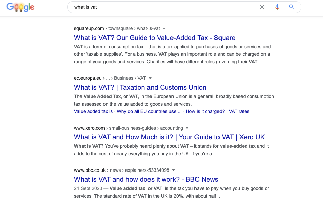Open 'How is it charged?' sitelink
Screen dimensions: 323x205
pos(205,111)
